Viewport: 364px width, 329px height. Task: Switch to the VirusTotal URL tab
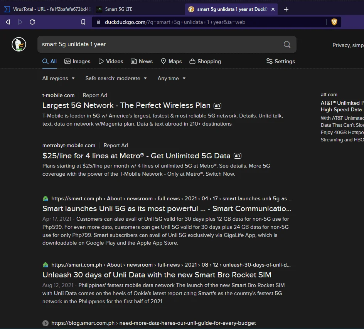(x=48, y=9)
